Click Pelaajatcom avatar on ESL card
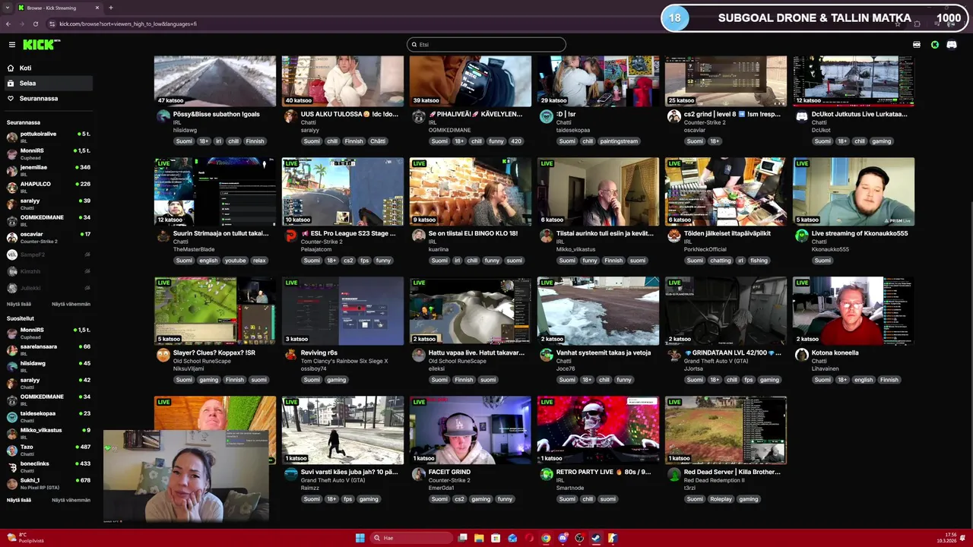Screen dimensions: 973x547 tap(290, 236)
